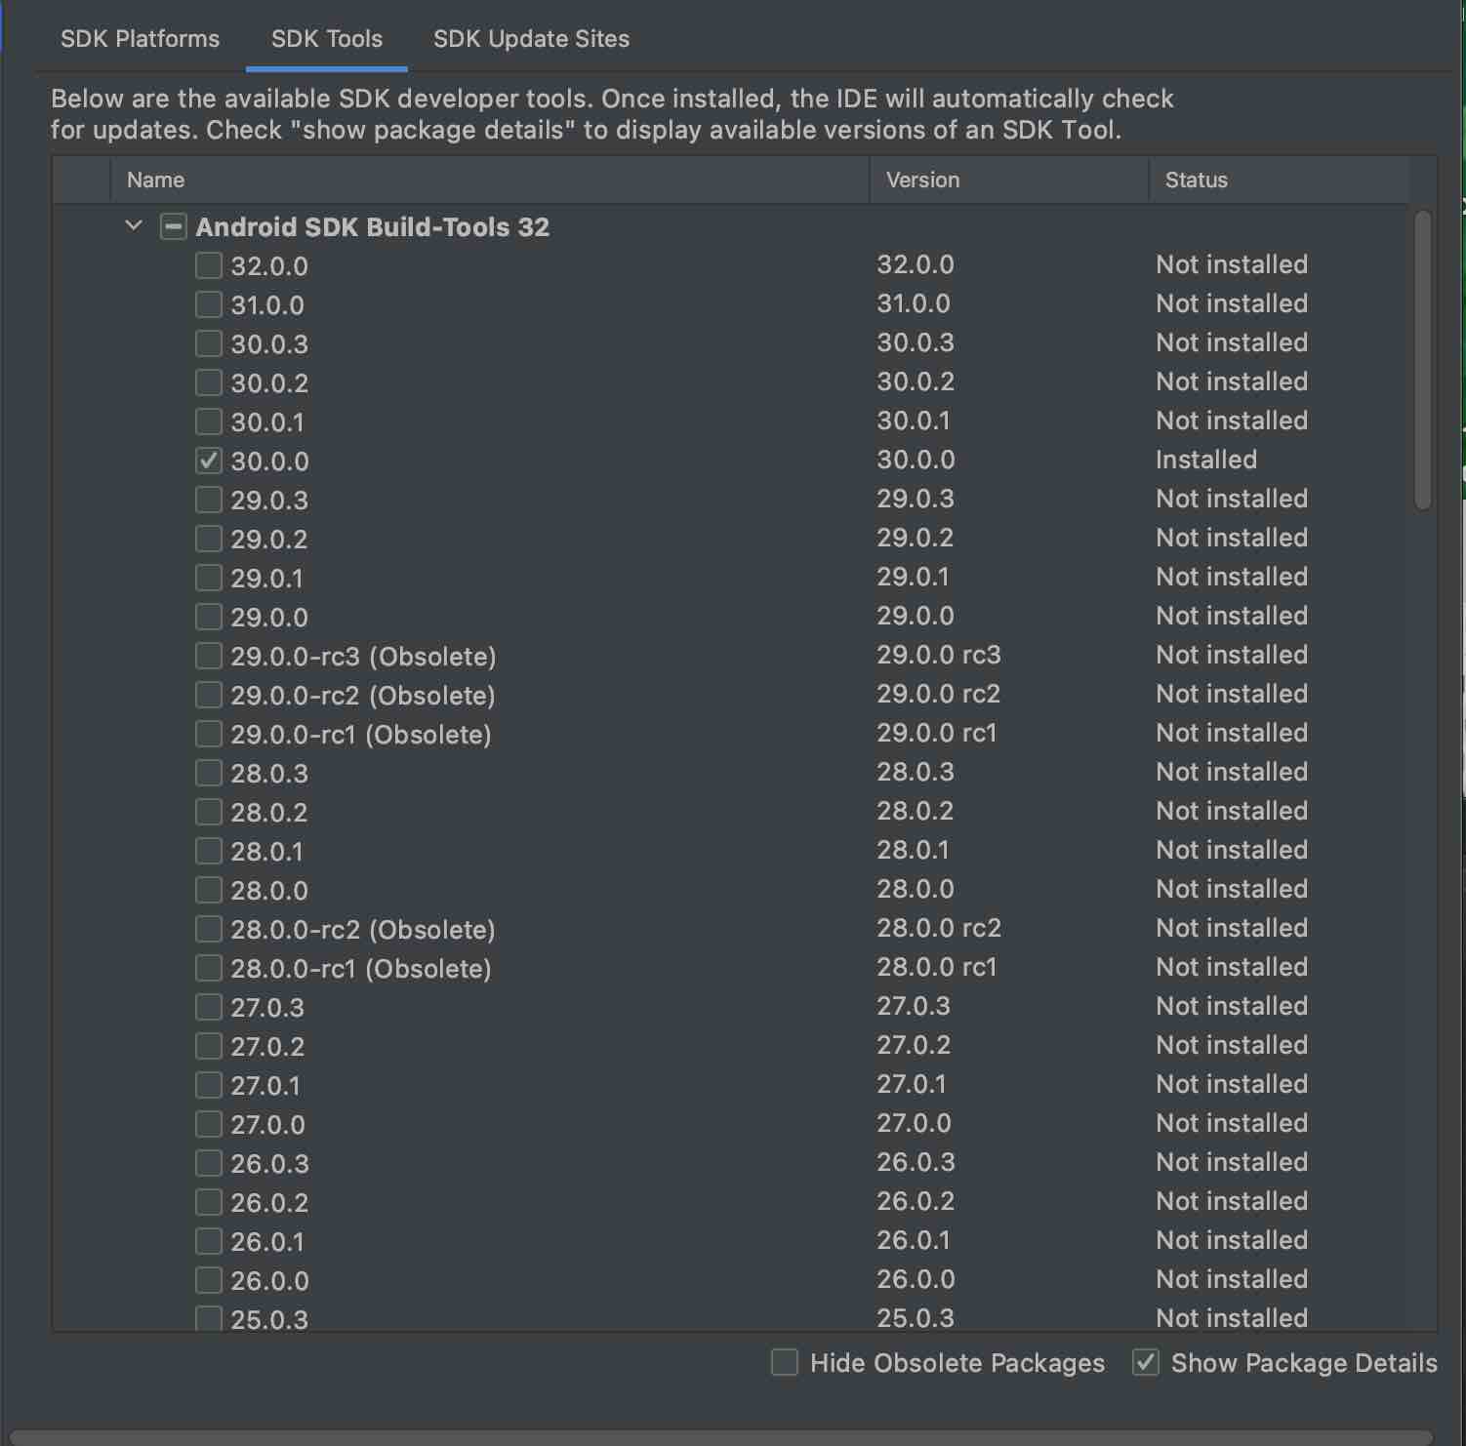Sort by the Status column header
The width and height of the screenshot is (1466, 1446).
coord(1280,180)
